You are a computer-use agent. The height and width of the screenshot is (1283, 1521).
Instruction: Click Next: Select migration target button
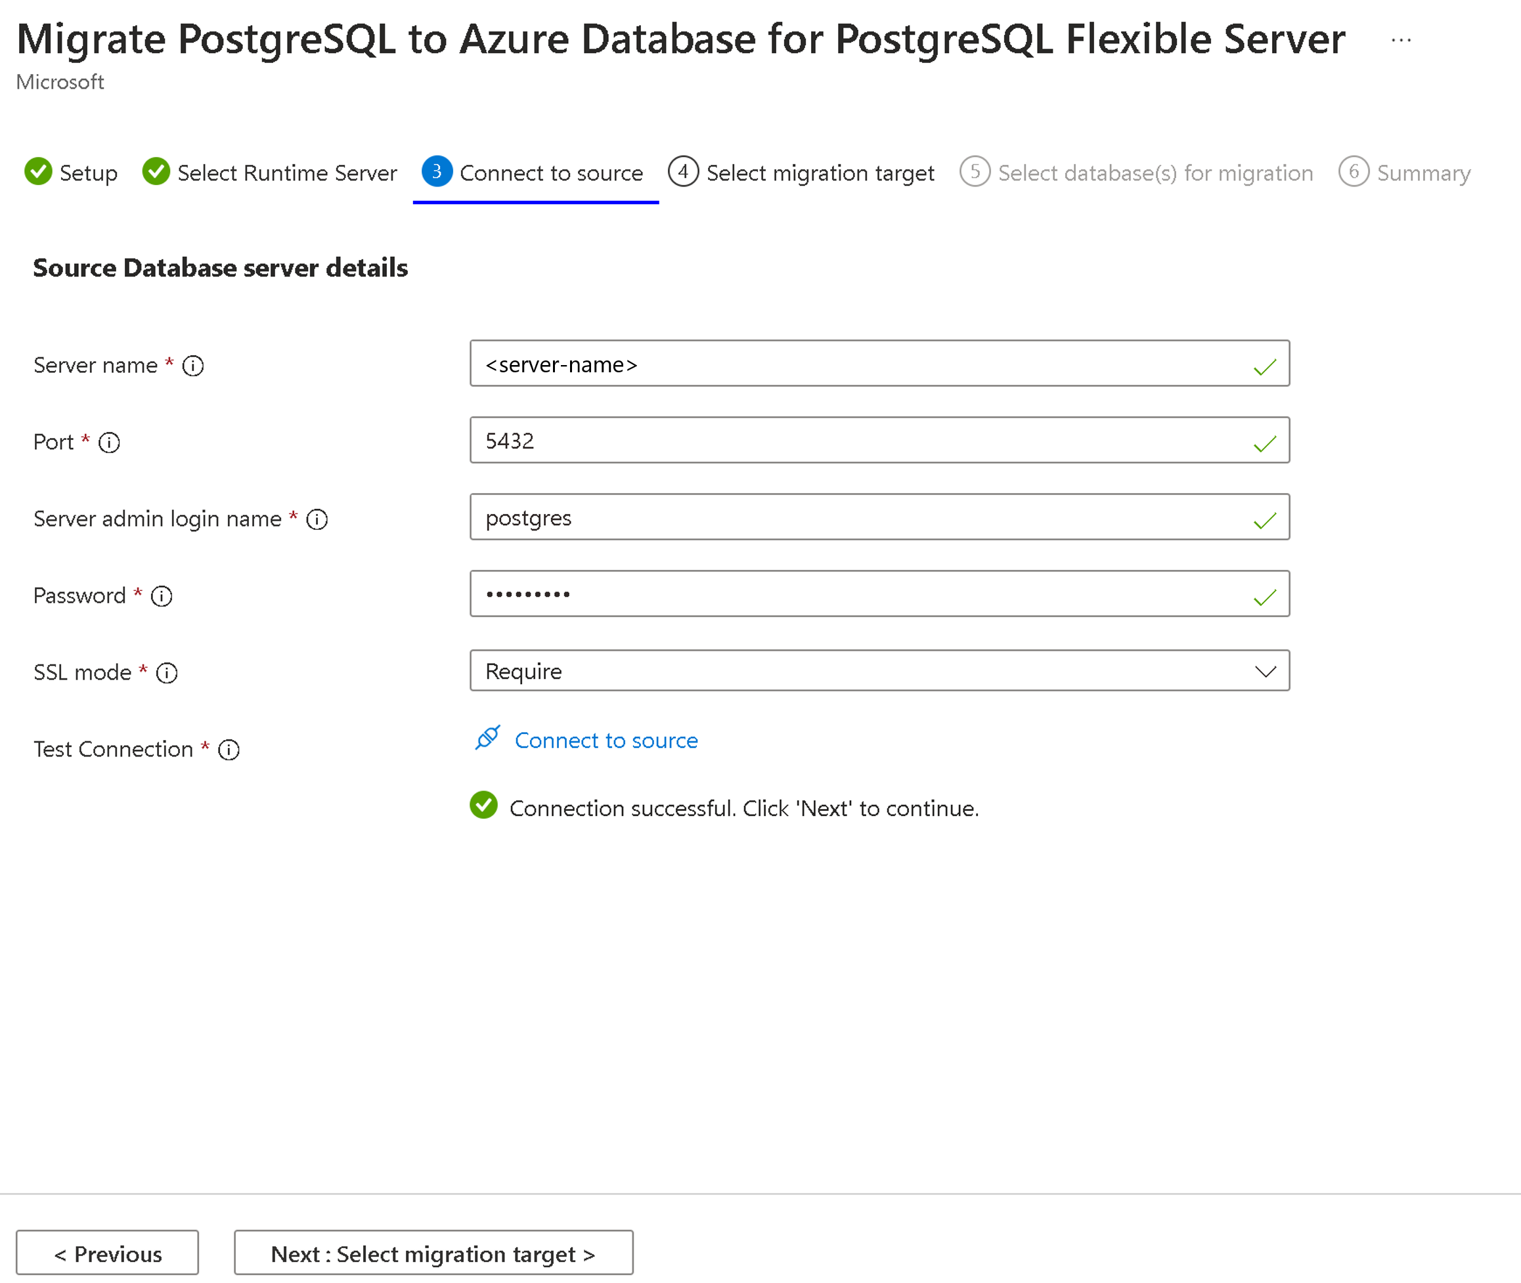[433, 1253]
